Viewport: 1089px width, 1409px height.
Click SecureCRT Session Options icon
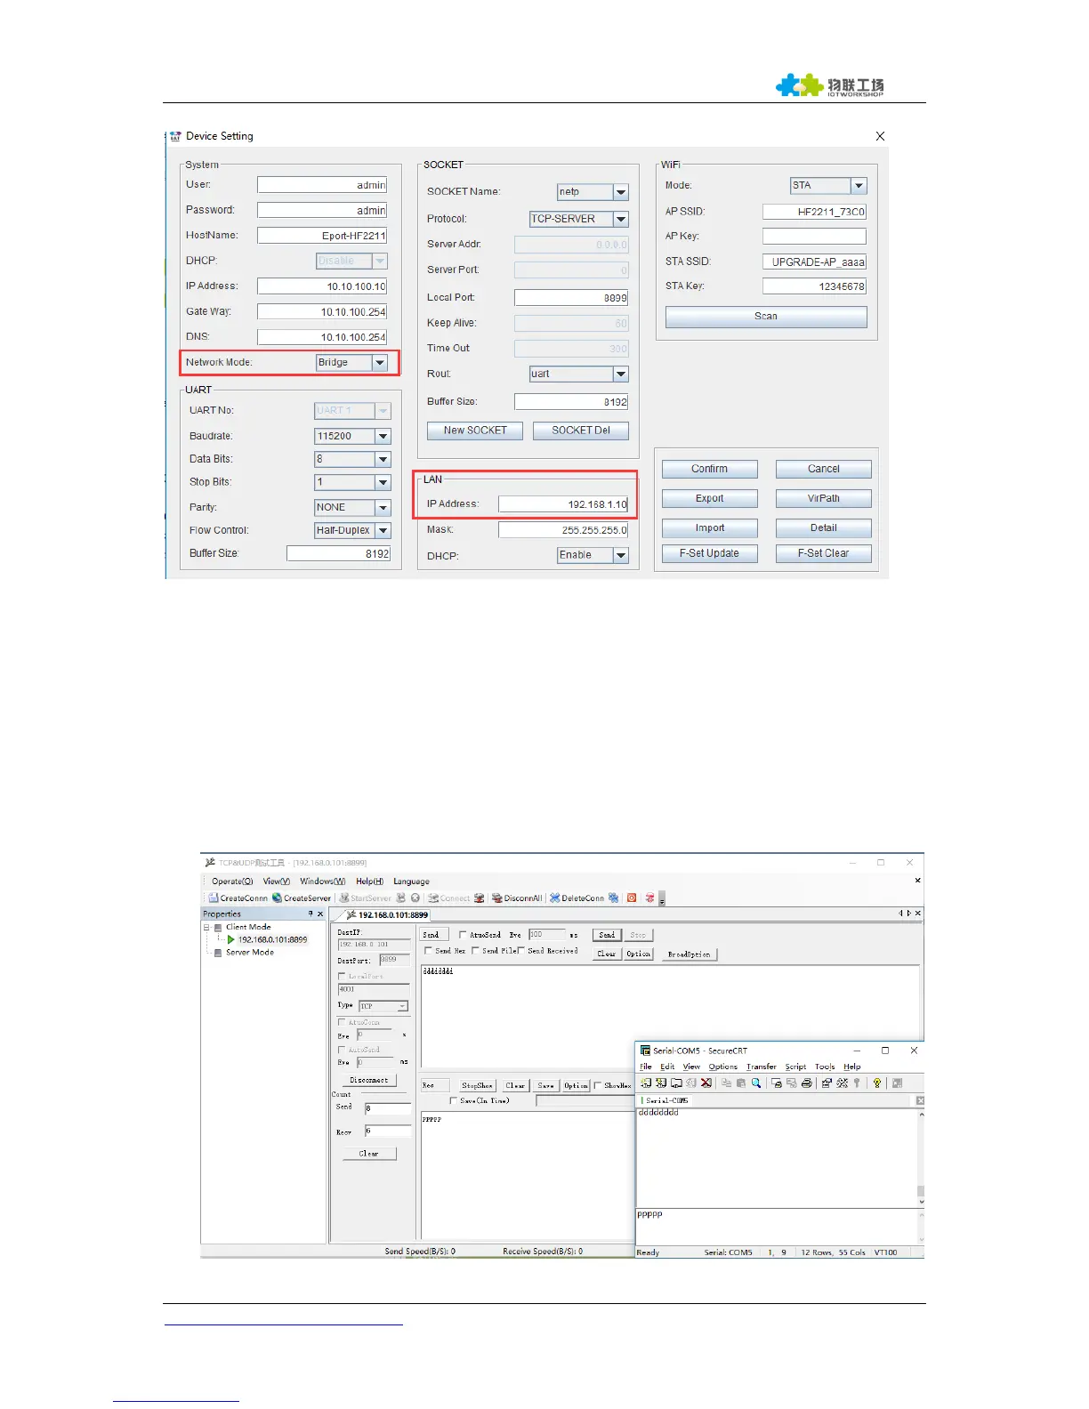click(x=827, y=1083)
